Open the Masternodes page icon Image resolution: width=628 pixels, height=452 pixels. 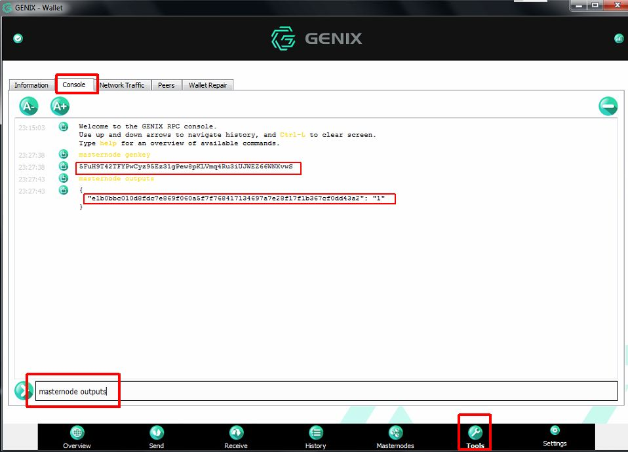click(x=395, y=432)
